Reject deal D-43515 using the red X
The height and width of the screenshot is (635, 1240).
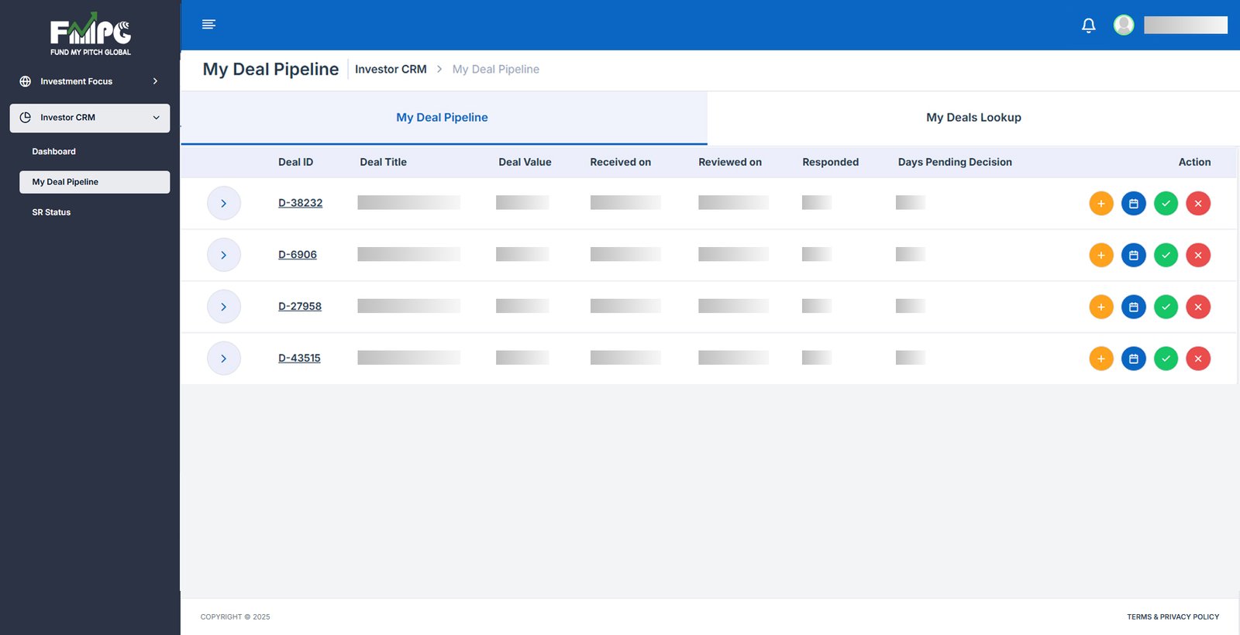coord(1198,359)
